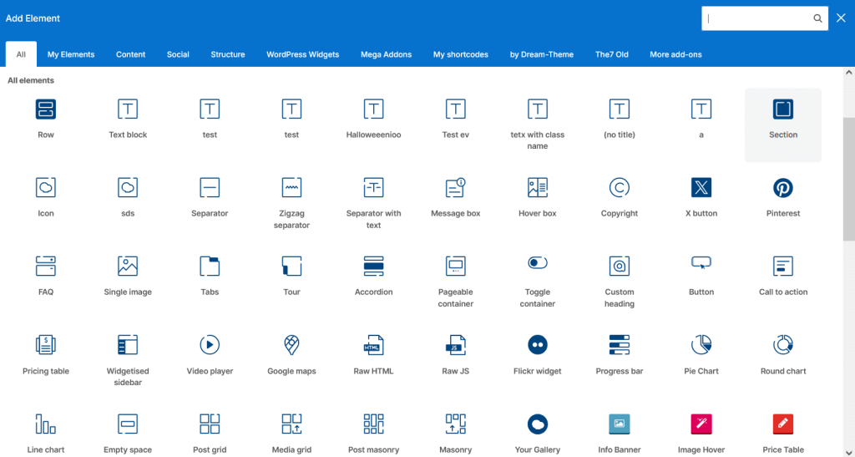This screenshot has height=457, width=855.
Task: Insert the Round chart element
Action: (x=783, y=355)
